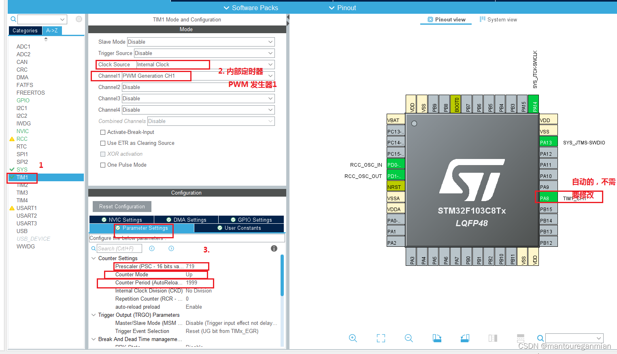Open the System view tab
Image resolution: width=617 pixels, height=354 pixels.
coord(498,19)
